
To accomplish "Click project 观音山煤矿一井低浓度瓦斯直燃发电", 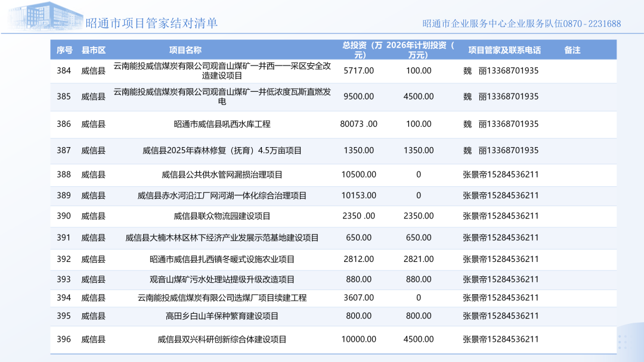I will click(222, 96).
